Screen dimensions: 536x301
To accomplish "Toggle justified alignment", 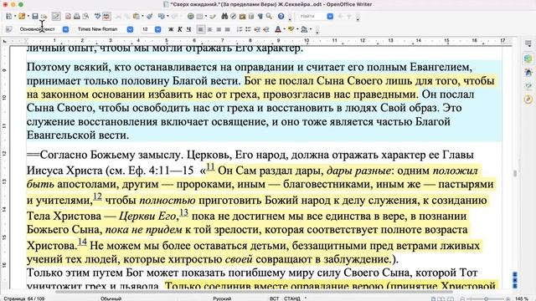I will coord(227,29).
